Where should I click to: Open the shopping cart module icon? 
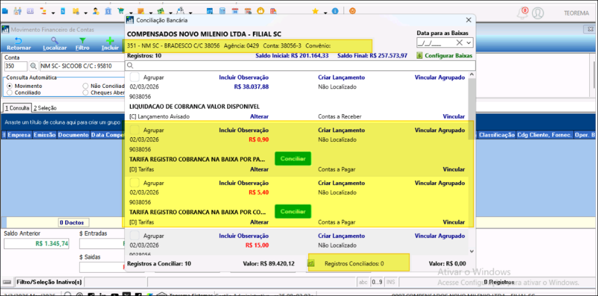point(120,11)
